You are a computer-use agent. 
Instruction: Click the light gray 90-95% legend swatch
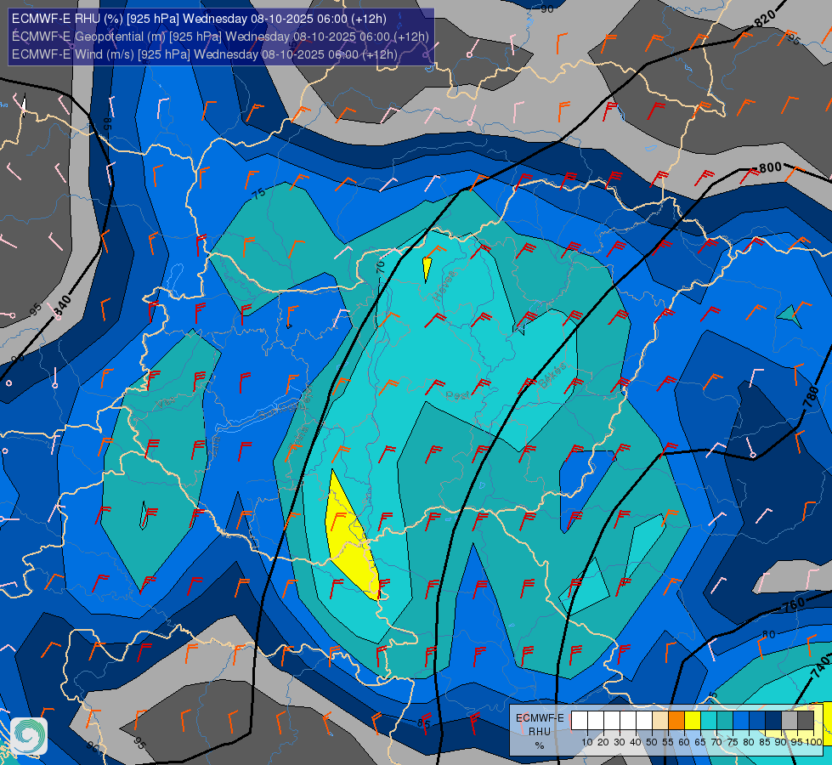(790, 721)
